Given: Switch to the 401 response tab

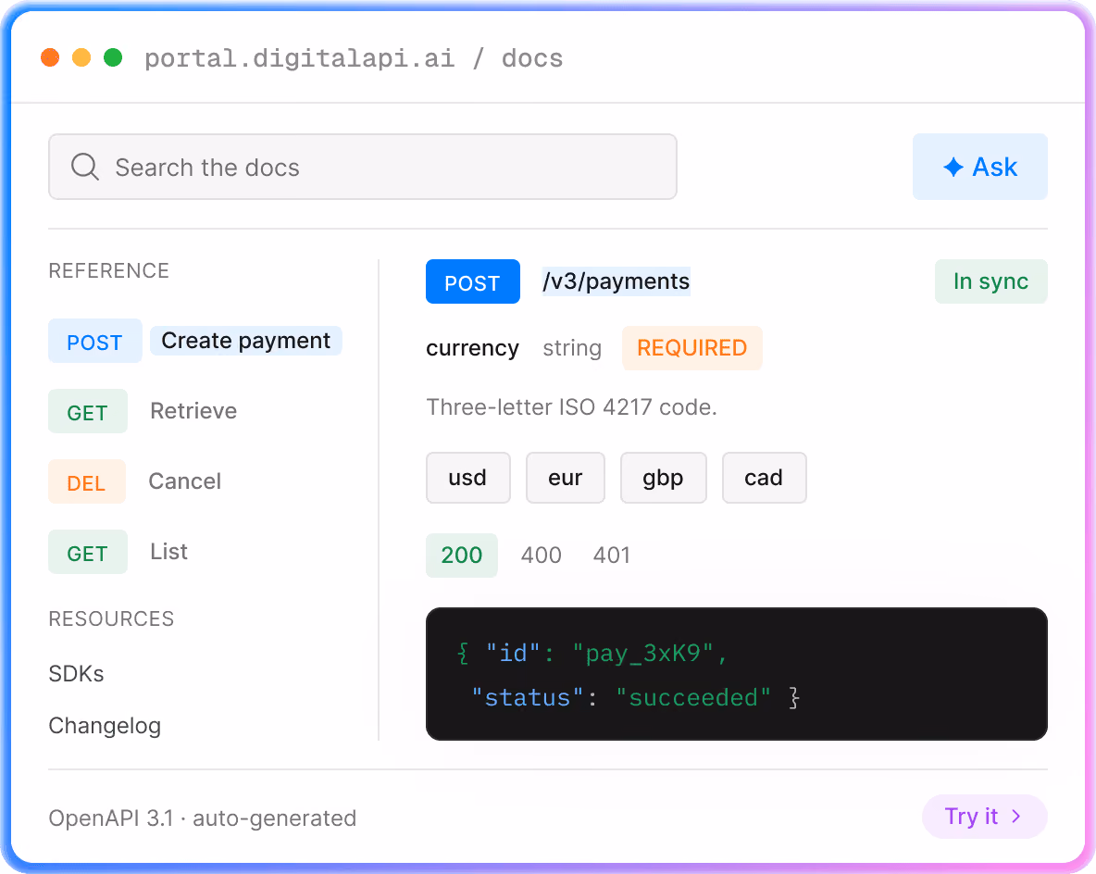Looking at the screenshot, I should pos(612,556).
